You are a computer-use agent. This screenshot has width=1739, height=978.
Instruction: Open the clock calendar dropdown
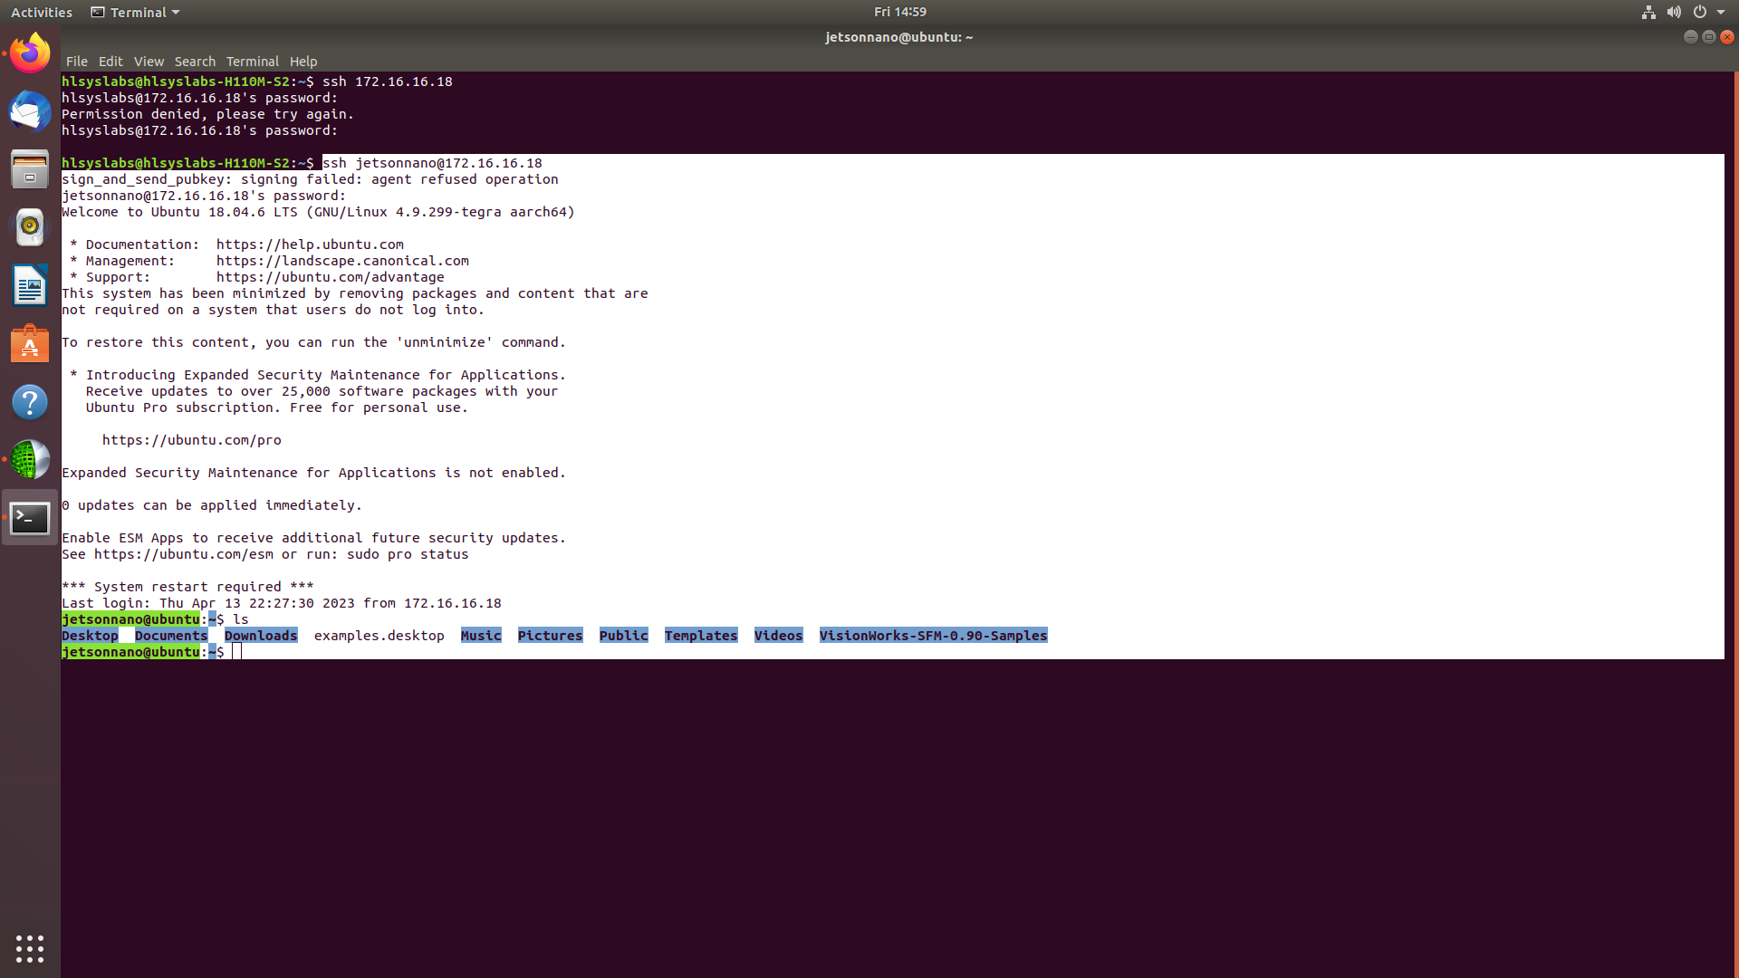(899, 12)
